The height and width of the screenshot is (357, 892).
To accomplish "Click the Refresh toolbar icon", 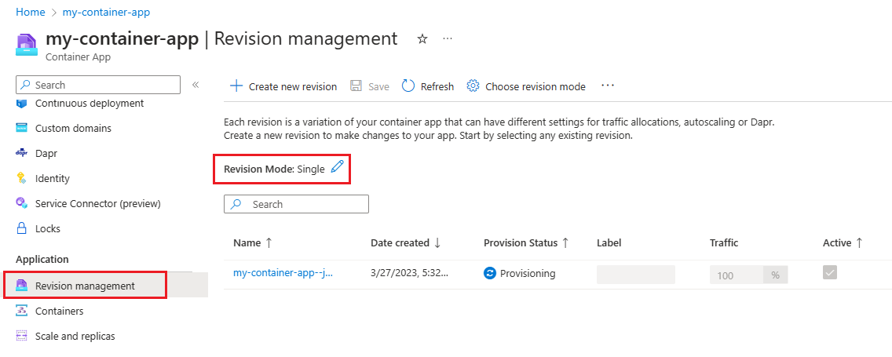I will 408,86.
